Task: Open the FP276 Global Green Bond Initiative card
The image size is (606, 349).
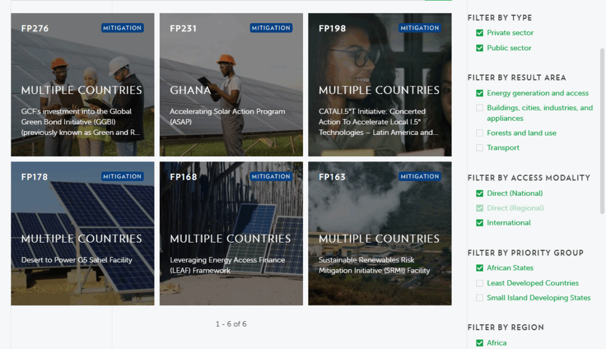Action: coord(82,85)
